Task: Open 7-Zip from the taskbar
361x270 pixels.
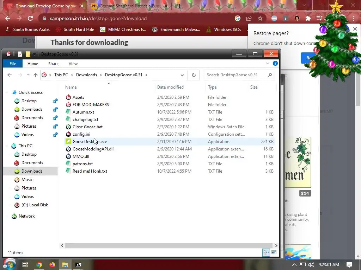Action: 78,265
